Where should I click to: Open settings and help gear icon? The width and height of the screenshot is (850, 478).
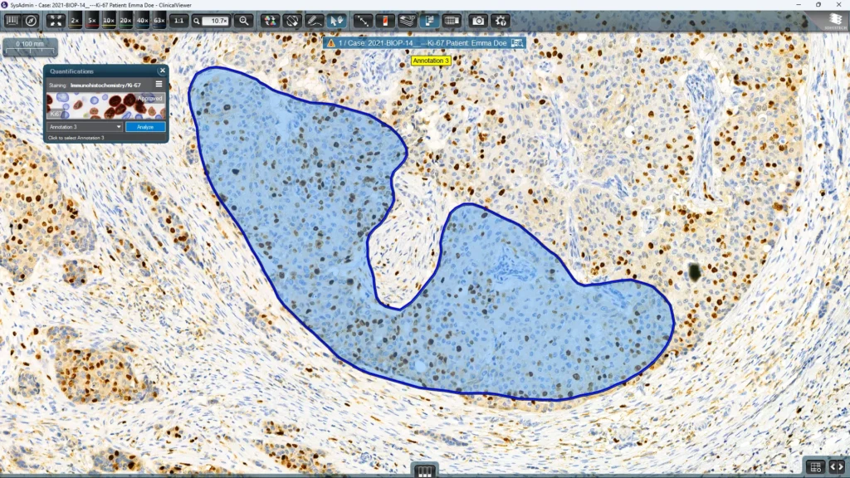(x=501, y=21)
